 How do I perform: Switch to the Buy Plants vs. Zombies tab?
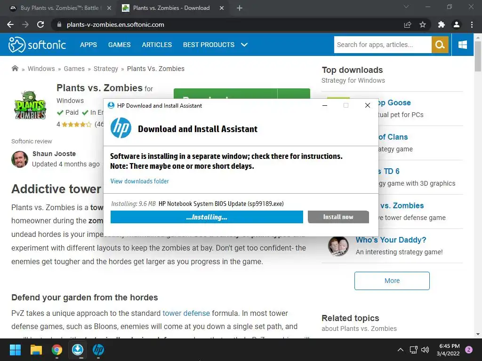[x=60, y=8]
